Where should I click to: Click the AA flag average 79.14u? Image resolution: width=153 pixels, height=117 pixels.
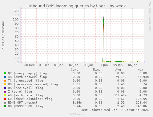pyautogui.click(x=121, y=77)
